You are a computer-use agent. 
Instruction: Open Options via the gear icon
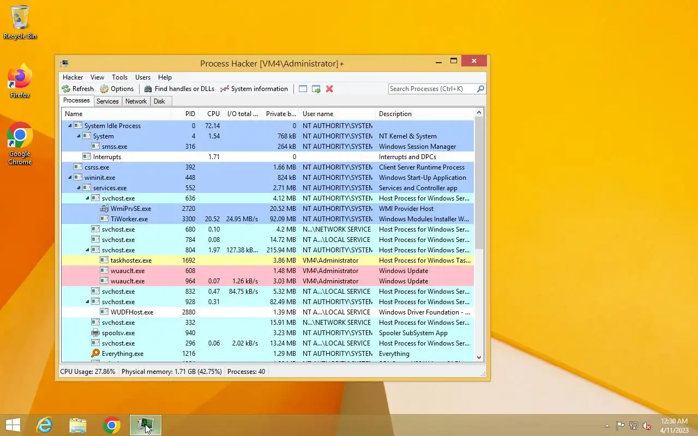click(x=104, y=89)
